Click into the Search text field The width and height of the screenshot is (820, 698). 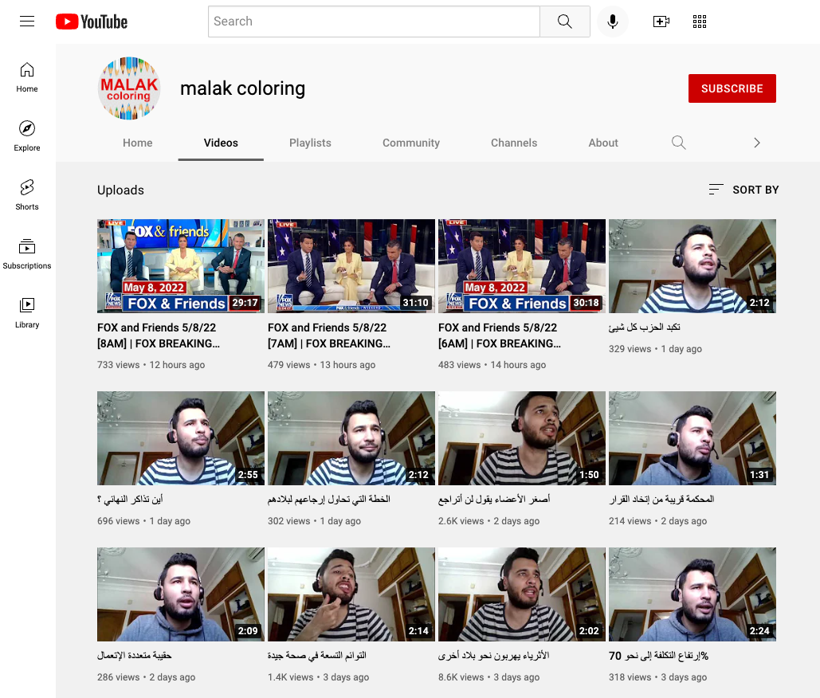[x=374, y=22]
